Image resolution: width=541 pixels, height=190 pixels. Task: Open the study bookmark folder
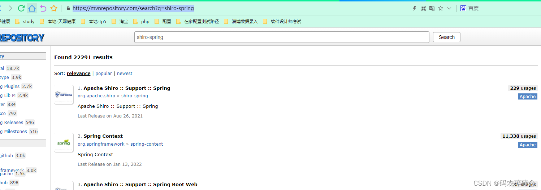click(x=25, y=21)
